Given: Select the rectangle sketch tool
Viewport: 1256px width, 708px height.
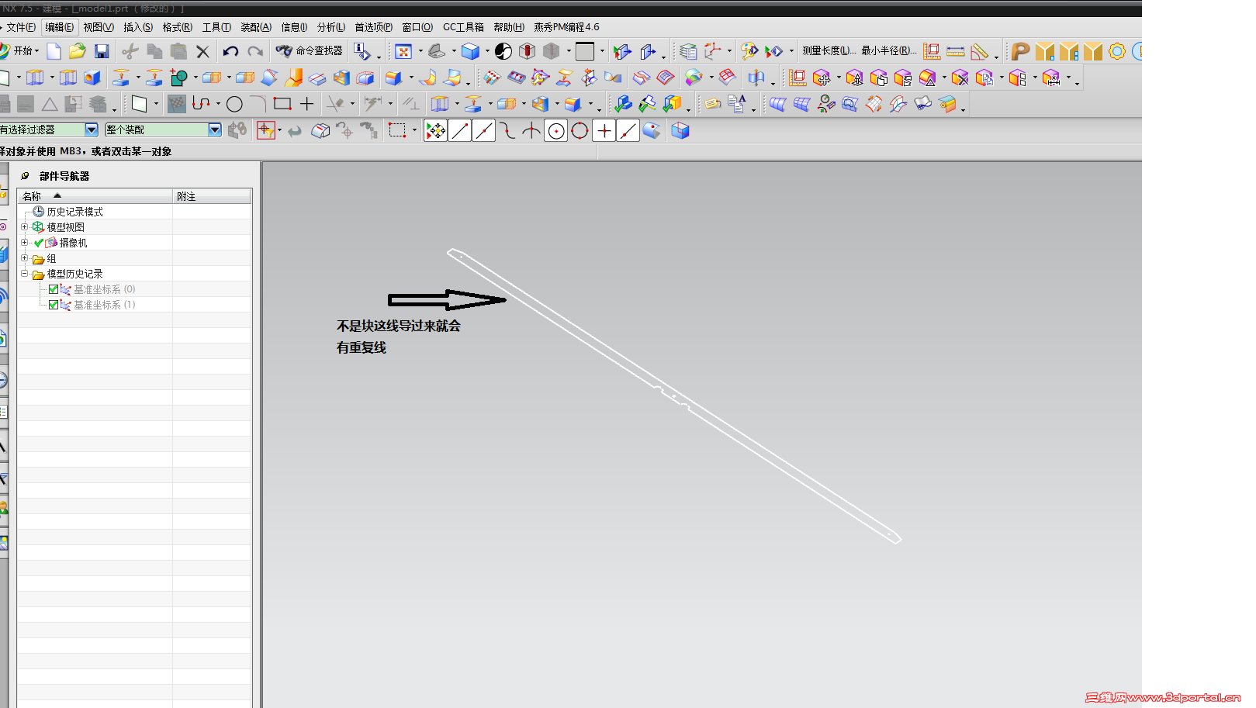Looking at the screenshot, I should (282, 104).
